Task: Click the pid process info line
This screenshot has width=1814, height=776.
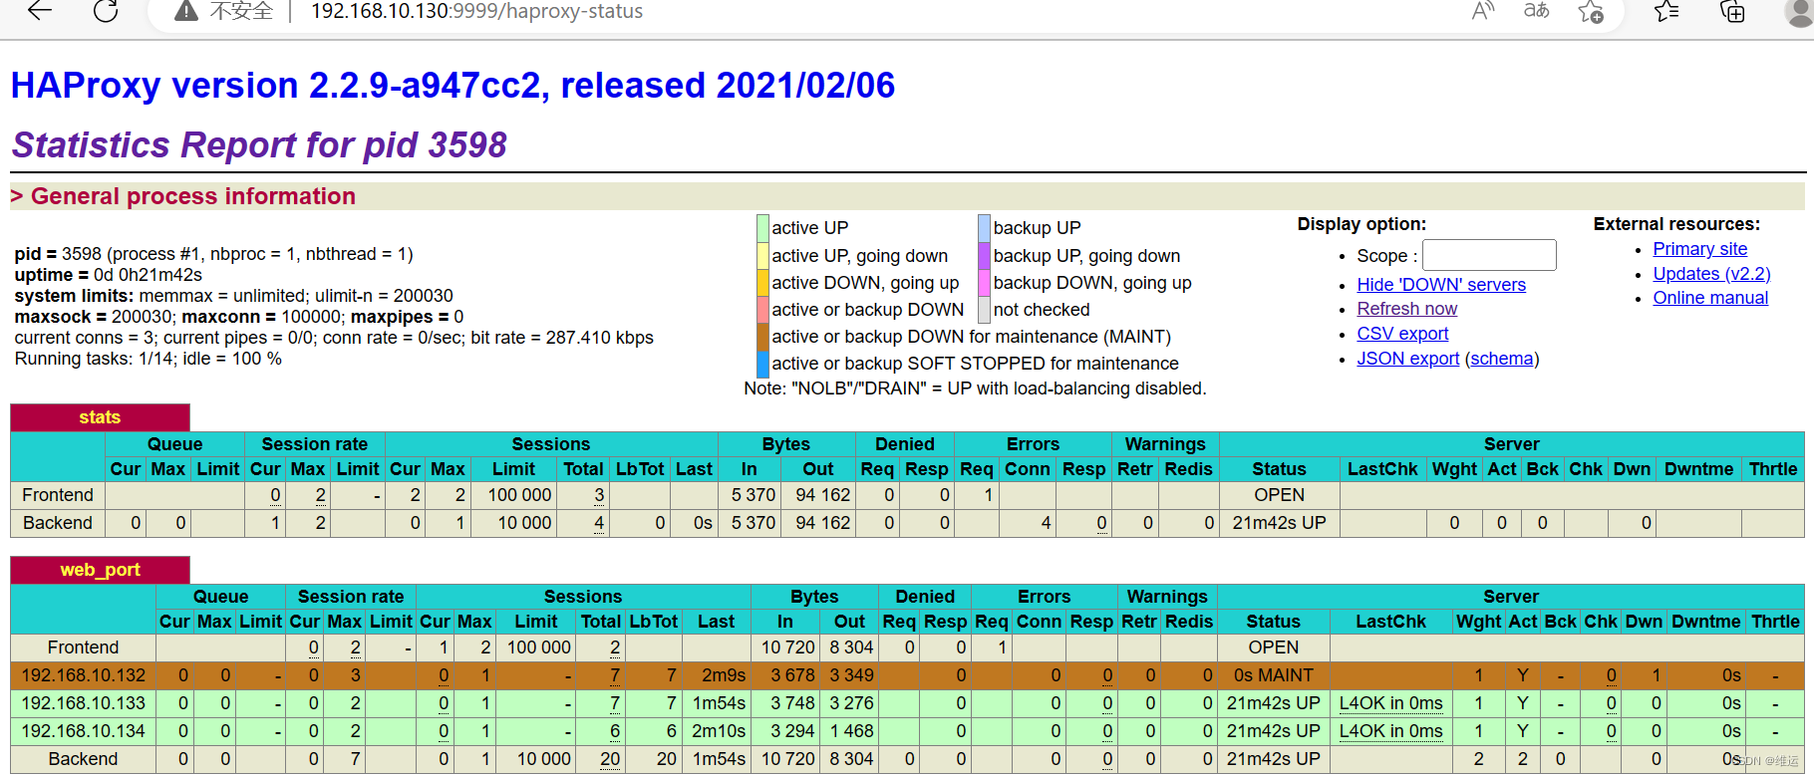Action: 213,254
